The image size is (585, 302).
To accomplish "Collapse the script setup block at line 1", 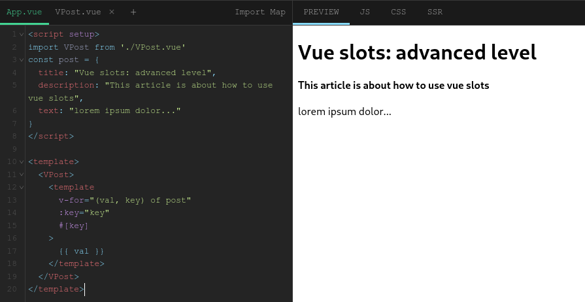I will coord(22,35).
